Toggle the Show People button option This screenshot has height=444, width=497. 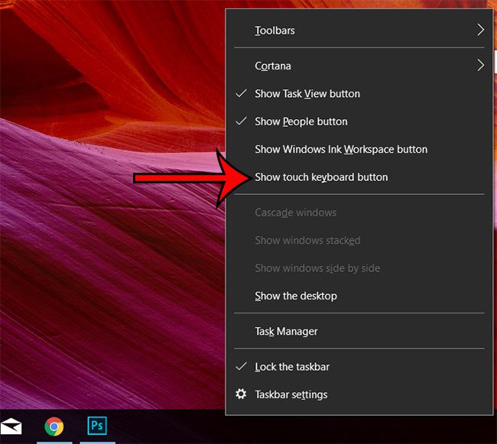[x=300, y=122]
